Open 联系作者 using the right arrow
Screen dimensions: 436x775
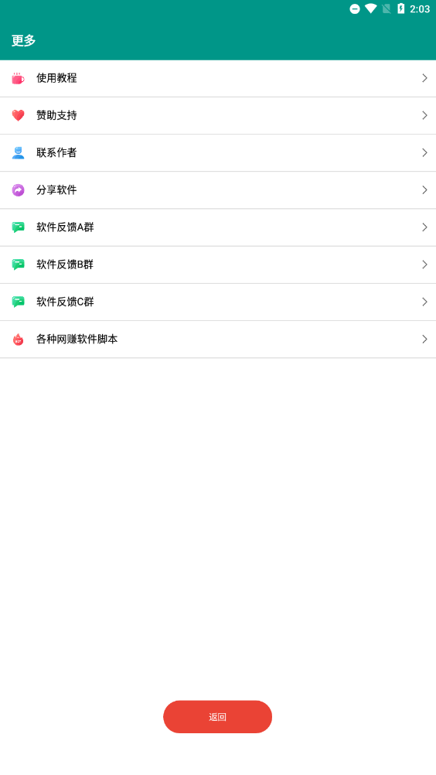point(424,152)
